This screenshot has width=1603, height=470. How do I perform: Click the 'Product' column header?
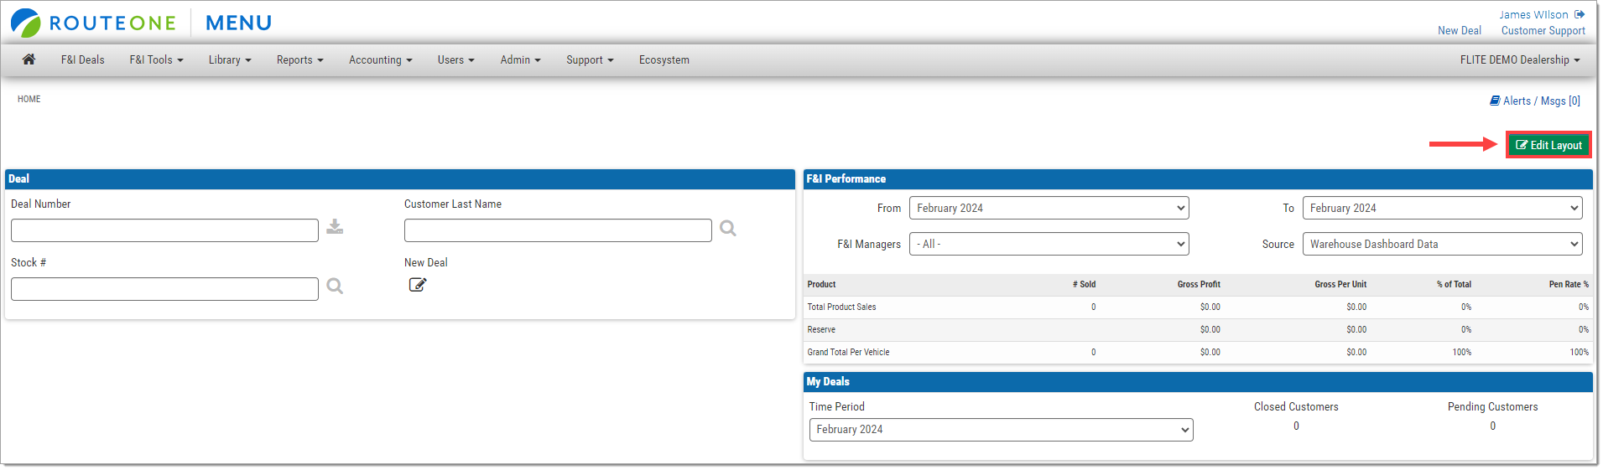pyautogui.click(x=821, y=284)
